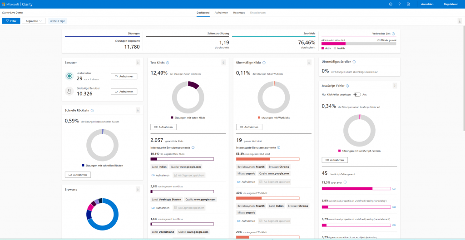Select the Land: Deutschland tag

pos(163,232)
